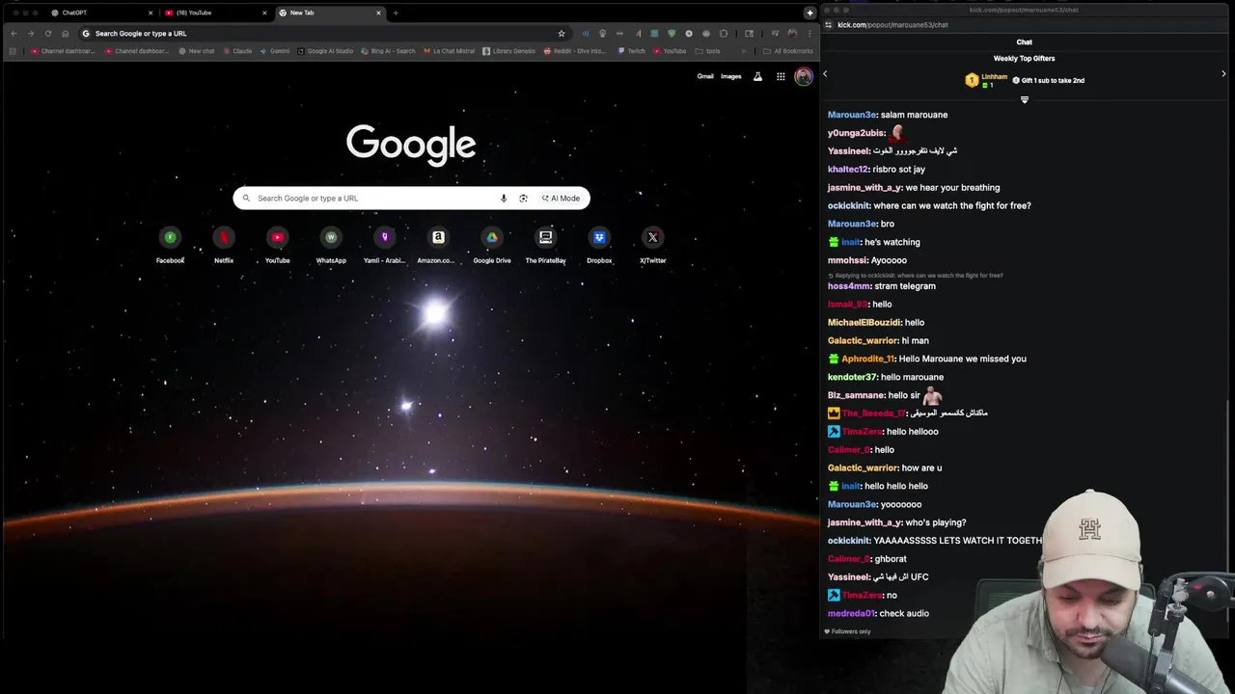Screen dimensions: 1235x694
Task: Open the Yamli Arabic shortcut
Action: click(385, 245)
